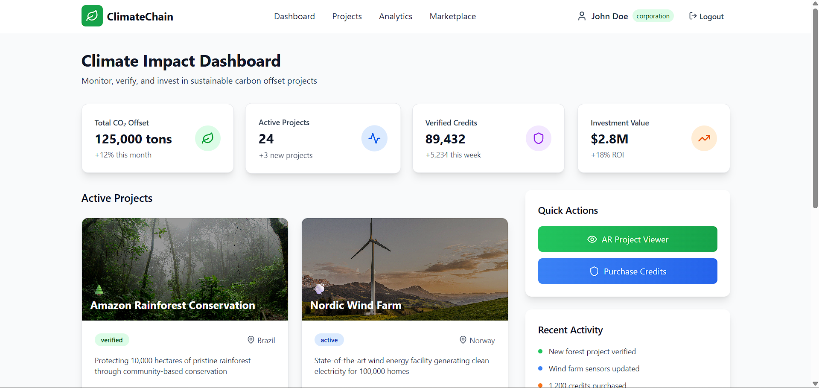This screenshot has width=819, height=388.
Task: Click the tree icon on Amazon Rainforest image
Action: coord(99,289)
